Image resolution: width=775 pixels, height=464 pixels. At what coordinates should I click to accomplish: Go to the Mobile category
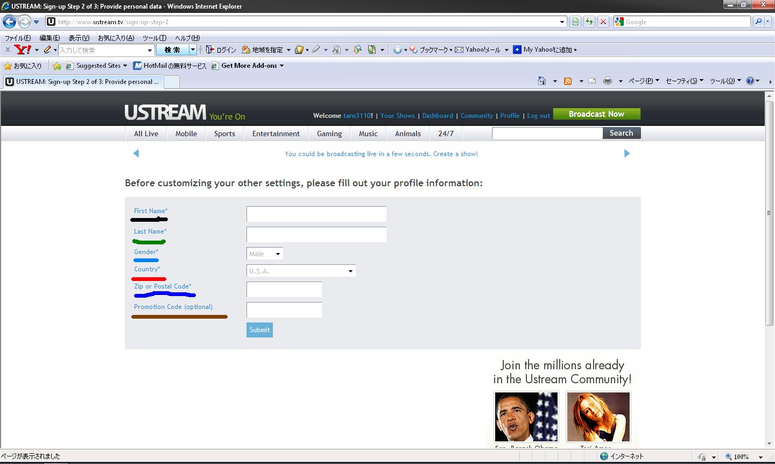point(186,133)
